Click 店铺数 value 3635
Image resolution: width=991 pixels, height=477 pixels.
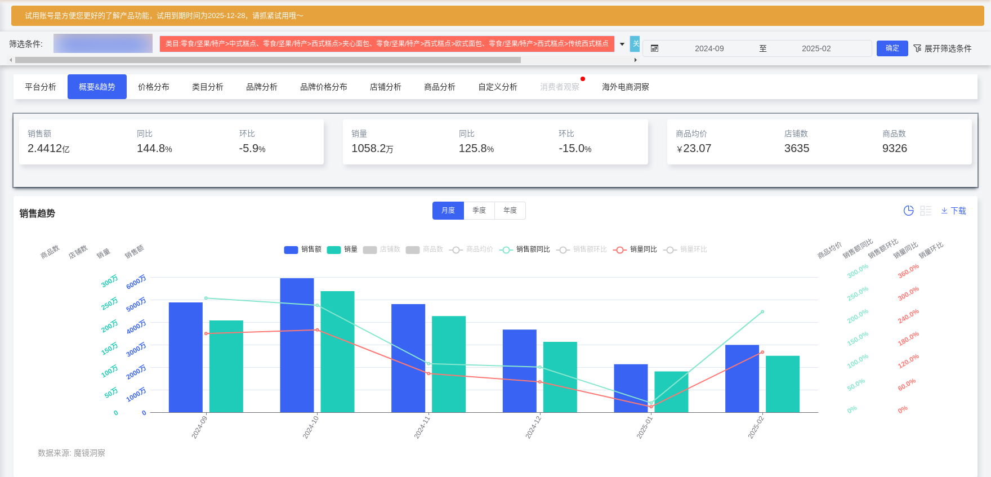[x=797, y=149]
